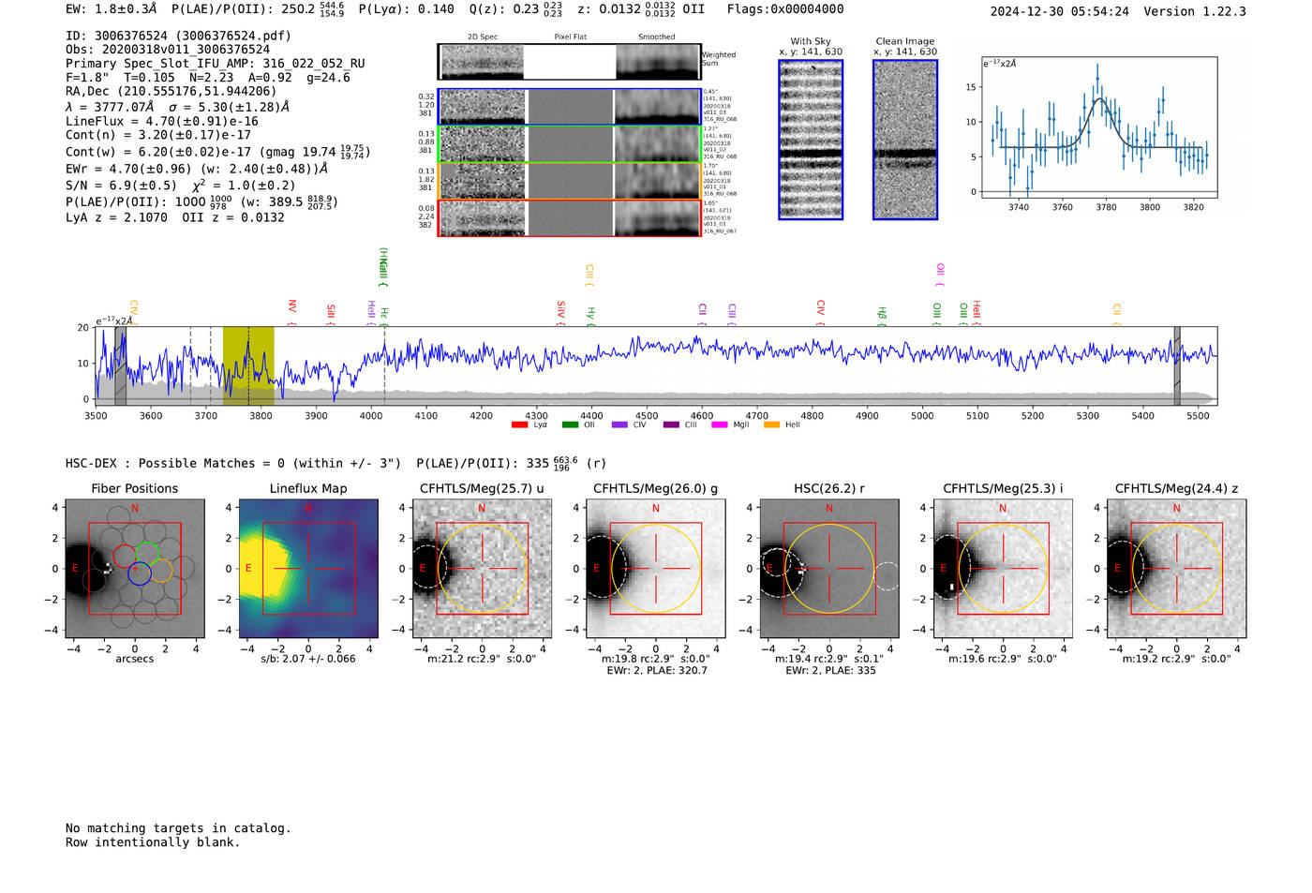Select the orange-framed fiber pixel flat panel
Viewport: 1312px width, 893px height.
tap(570, 181)
